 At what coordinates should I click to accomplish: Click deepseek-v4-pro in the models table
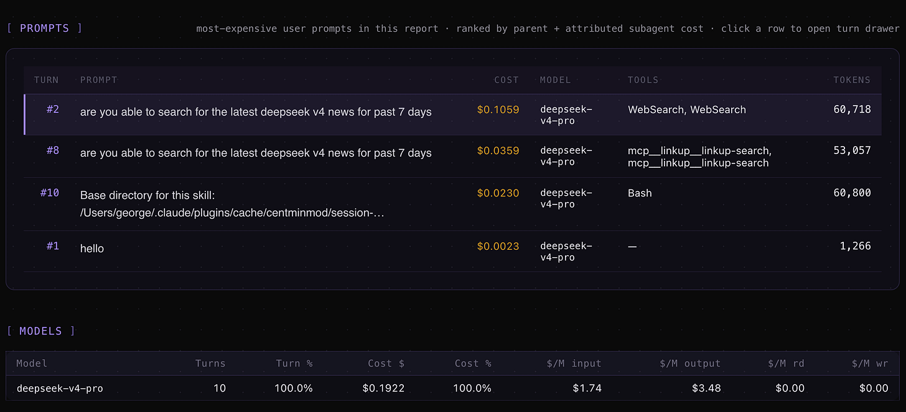(60, 388)
